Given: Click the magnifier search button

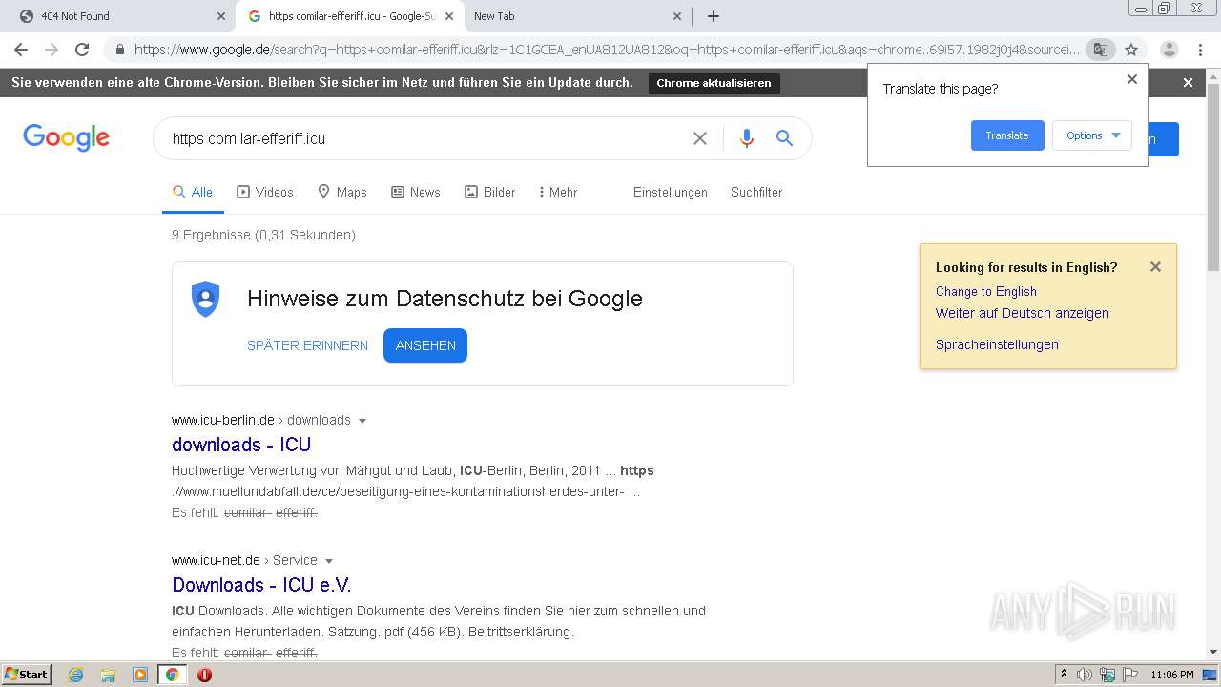Looking at the screenshot, I should (x=784, y=138).
